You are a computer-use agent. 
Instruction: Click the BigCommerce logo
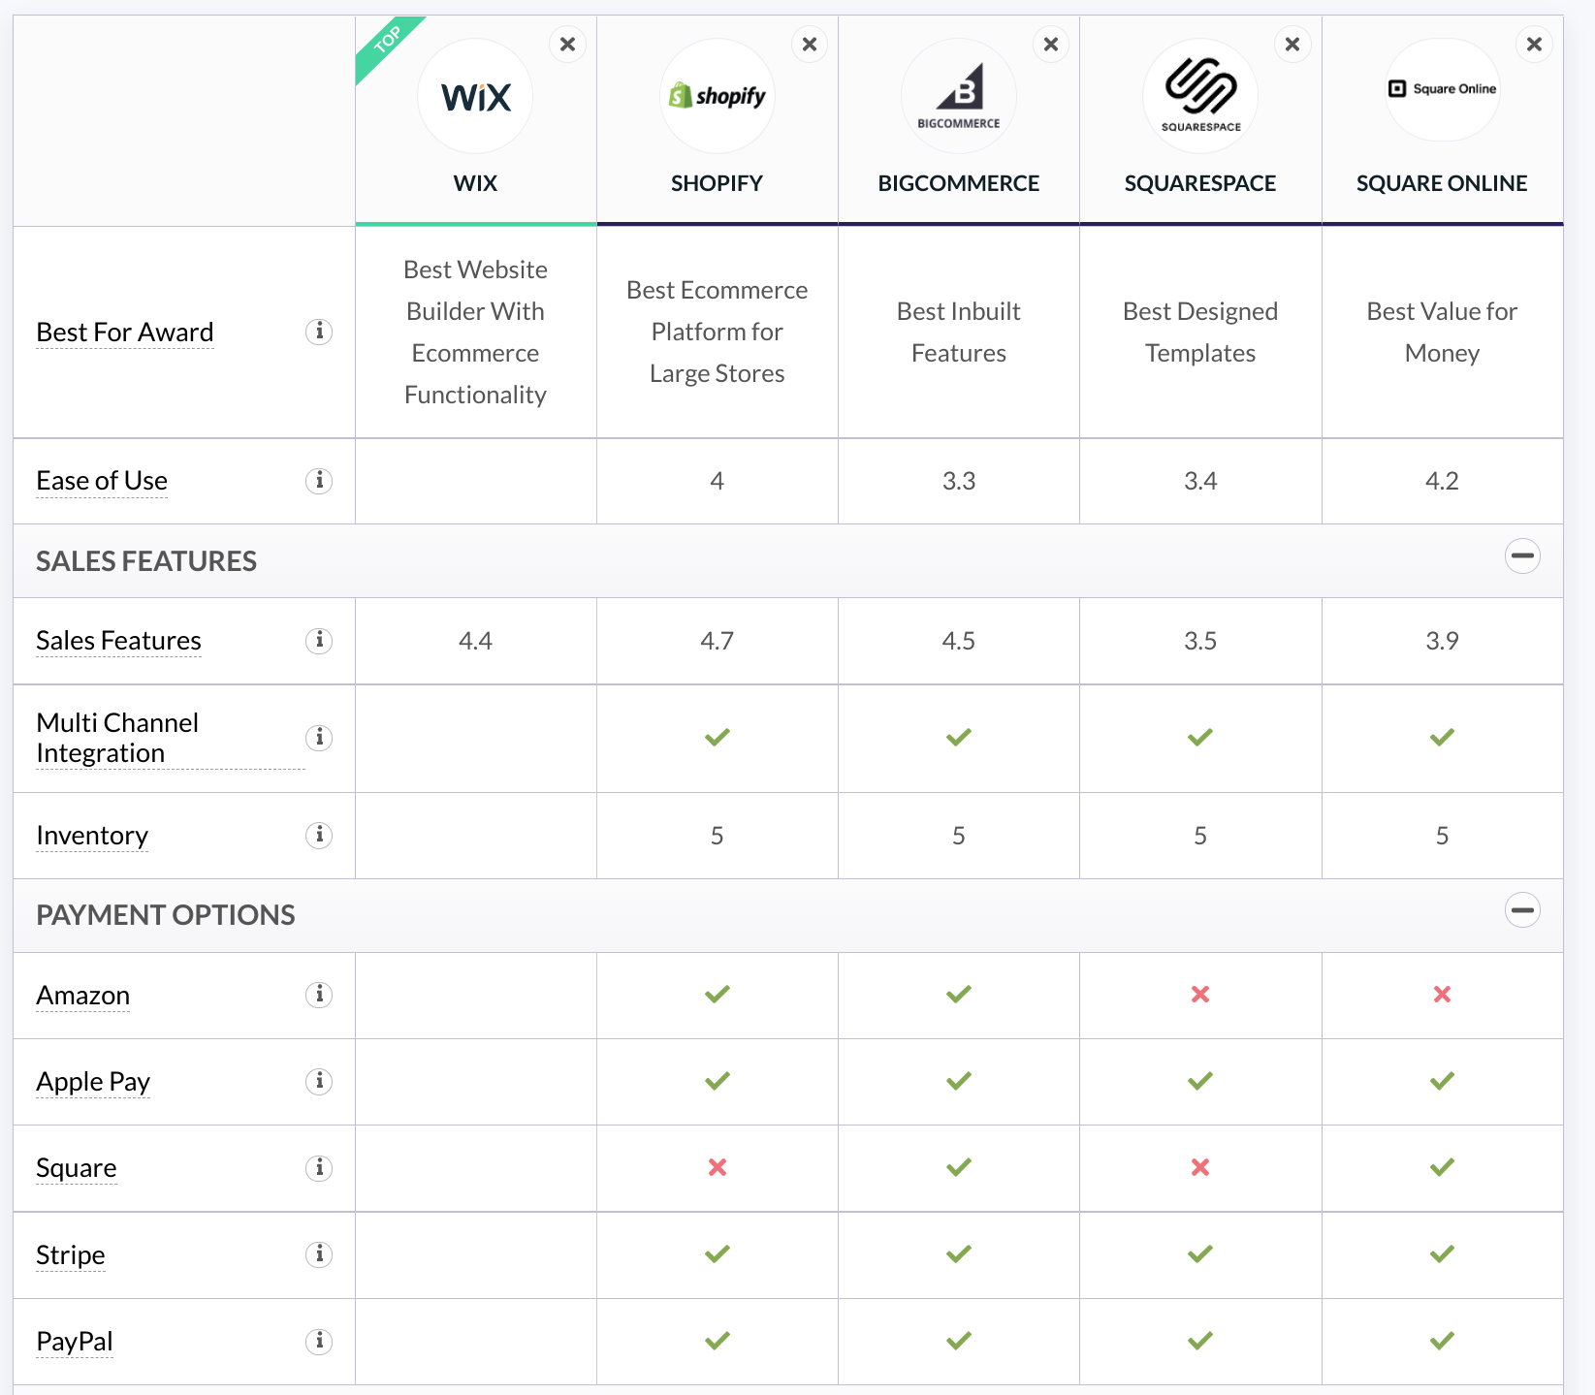[x=959, y=96]
